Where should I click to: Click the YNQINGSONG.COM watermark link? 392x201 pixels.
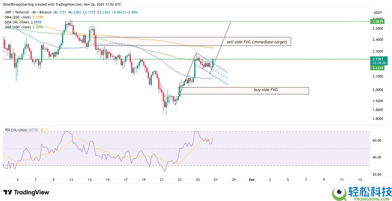tap(371, 198)
